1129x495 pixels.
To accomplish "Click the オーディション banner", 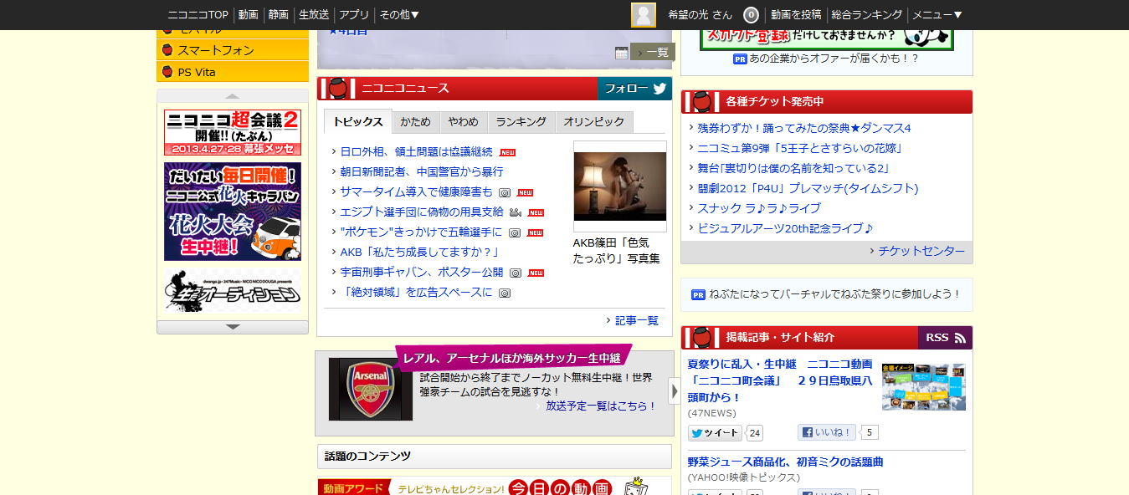I will pyautogui.click(x=233, y=289).
